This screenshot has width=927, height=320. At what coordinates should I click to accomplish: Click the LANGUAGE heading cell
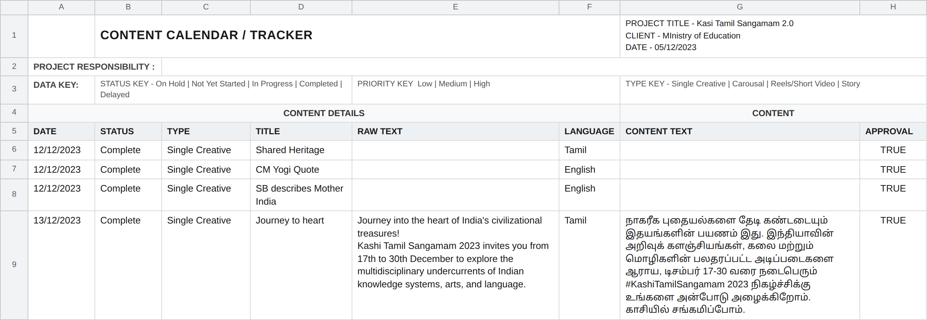[590, 131]
